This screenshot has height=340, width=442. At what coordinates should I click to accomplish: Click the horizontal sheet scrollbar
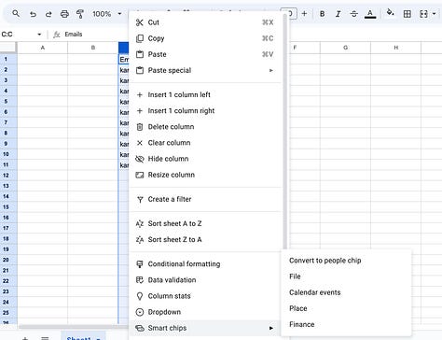tap(73, 327)
